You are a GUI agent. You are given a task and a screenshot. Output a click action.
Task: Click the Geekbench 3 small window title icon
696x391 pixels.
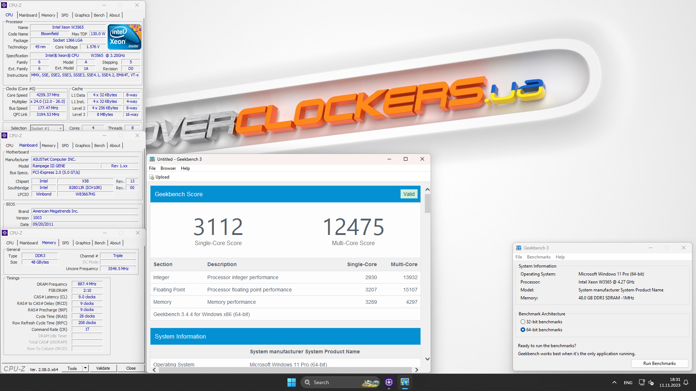[x=519, y=248]
